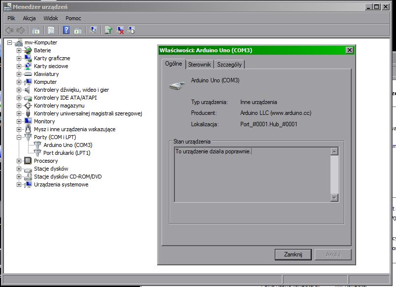The width and height of the screenshot is (396, 287).
Task: Open the Widok menu
Action: pos(51,18)
